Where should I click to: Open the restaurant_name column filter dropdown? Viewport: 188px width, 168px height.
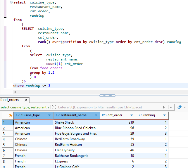click(96, 115)
